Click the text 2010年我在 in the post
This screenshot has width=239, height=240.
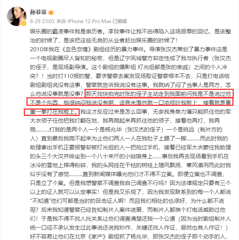pyautogui.click(x=45, y=49)
